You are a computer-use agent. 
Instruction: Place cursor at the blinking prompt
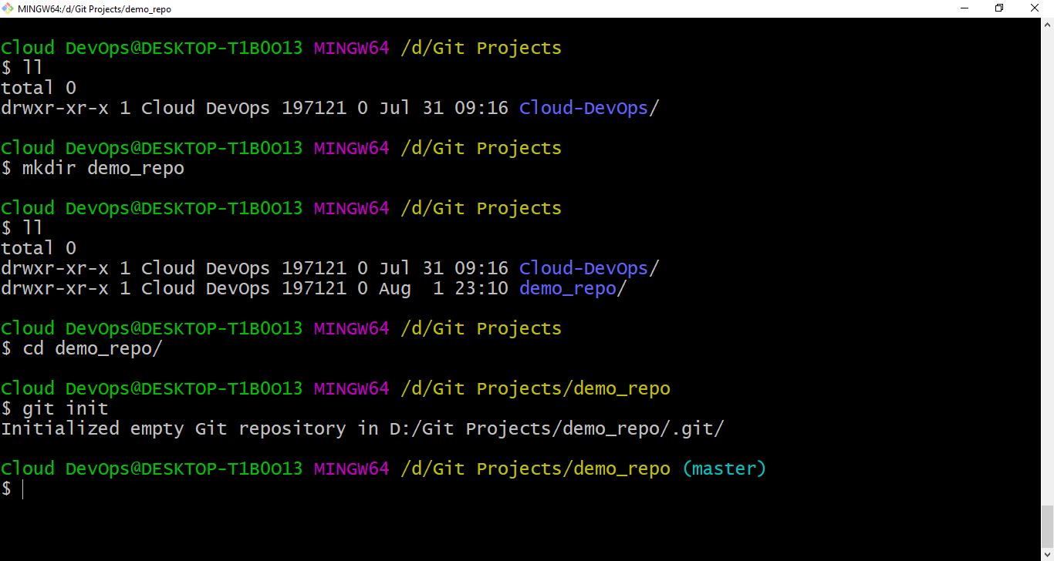(x=22, y=489)
